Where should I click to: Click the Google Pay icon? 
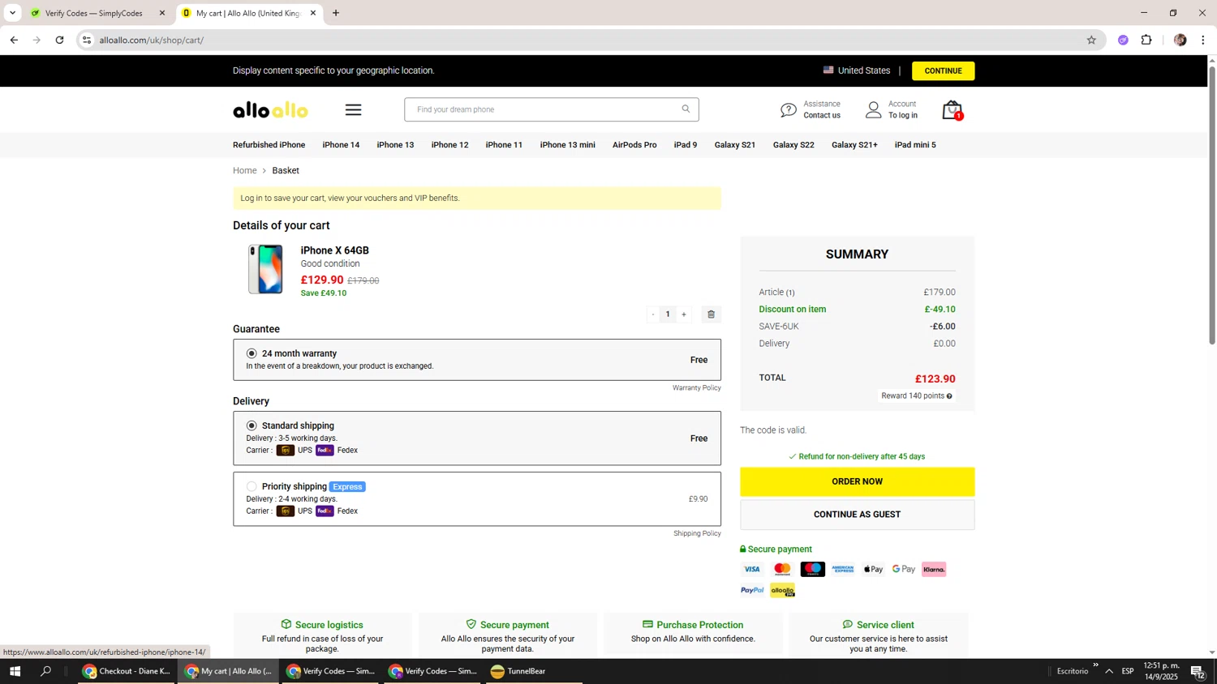click(x=903, y=569)
